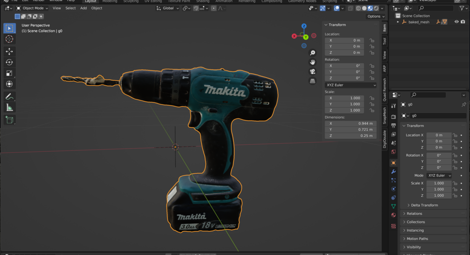The height and width of the screenshot is (255, 470).
Task: Select the Measure ruler tool
Action: [9, 107]
